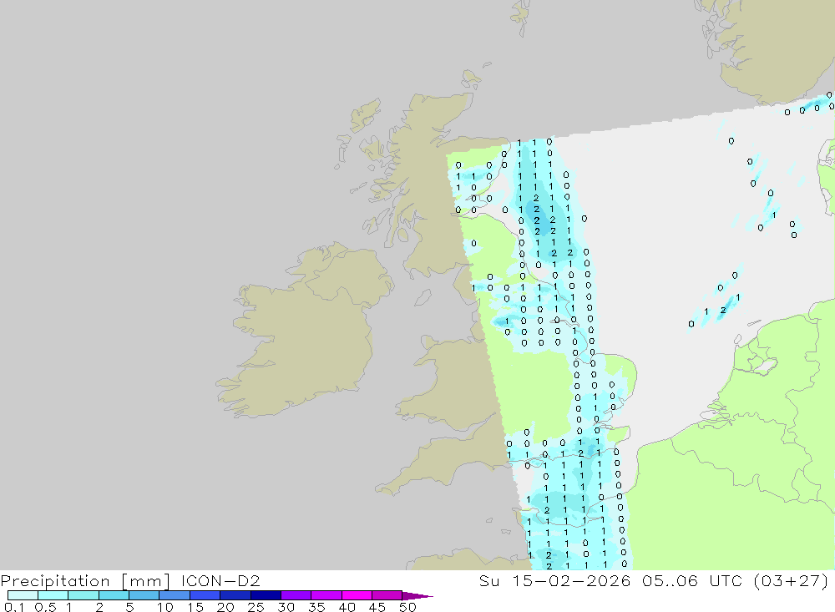The image size is (835, 612).
Task: Click the 35–40 mm purple legend box
Action: (326, 595)
